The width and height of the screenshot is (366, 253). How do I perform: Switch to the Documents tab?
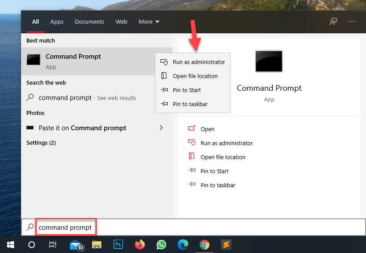pyautogui.click(x=89, y=21)
